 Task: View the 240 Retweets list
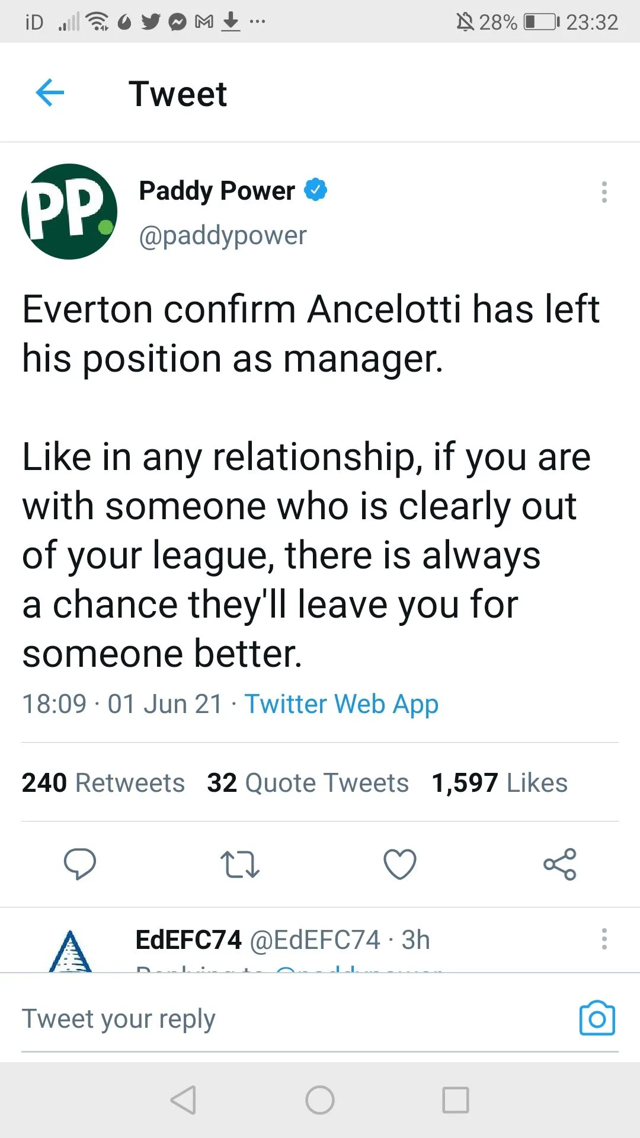point(103,782)
